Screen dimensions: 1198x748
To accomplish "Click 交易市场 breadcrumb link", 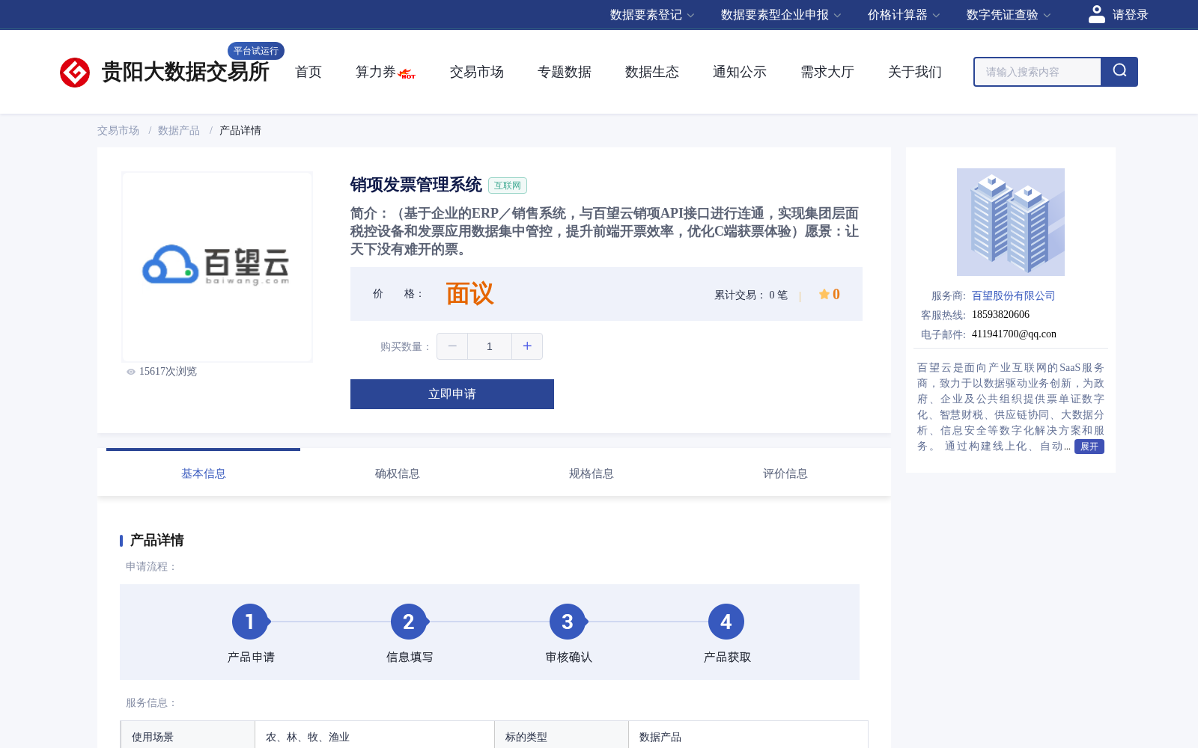I will point(118,130).
